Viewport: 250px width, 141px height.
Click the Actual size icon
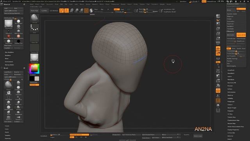[218, 33]
